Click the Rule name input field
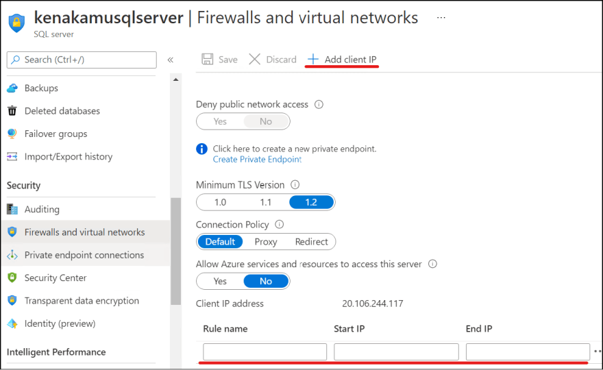This screenshot has height=370, width=603. [x=265, y=351]
